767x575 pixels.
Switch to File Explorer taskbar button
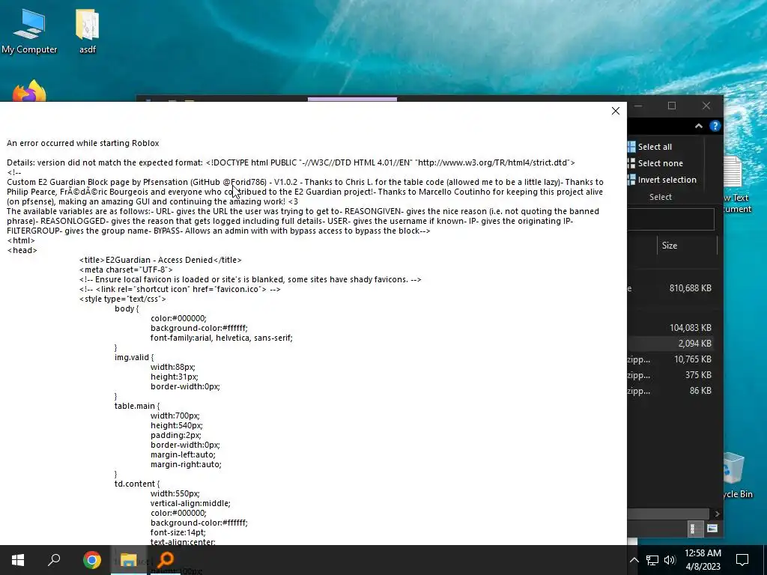128,560
